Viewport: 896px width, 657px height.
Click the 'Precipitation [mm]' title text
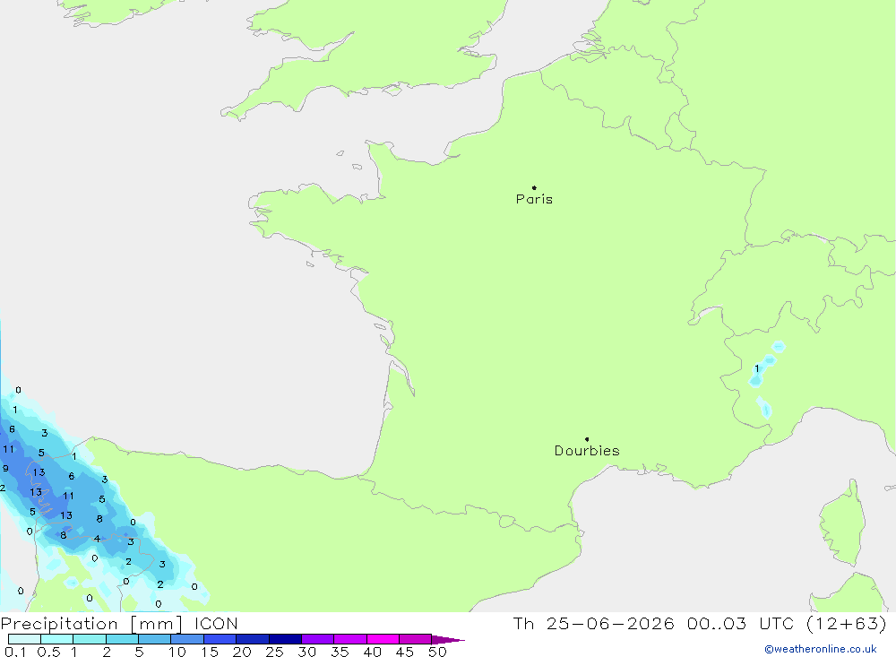point(91,624)
